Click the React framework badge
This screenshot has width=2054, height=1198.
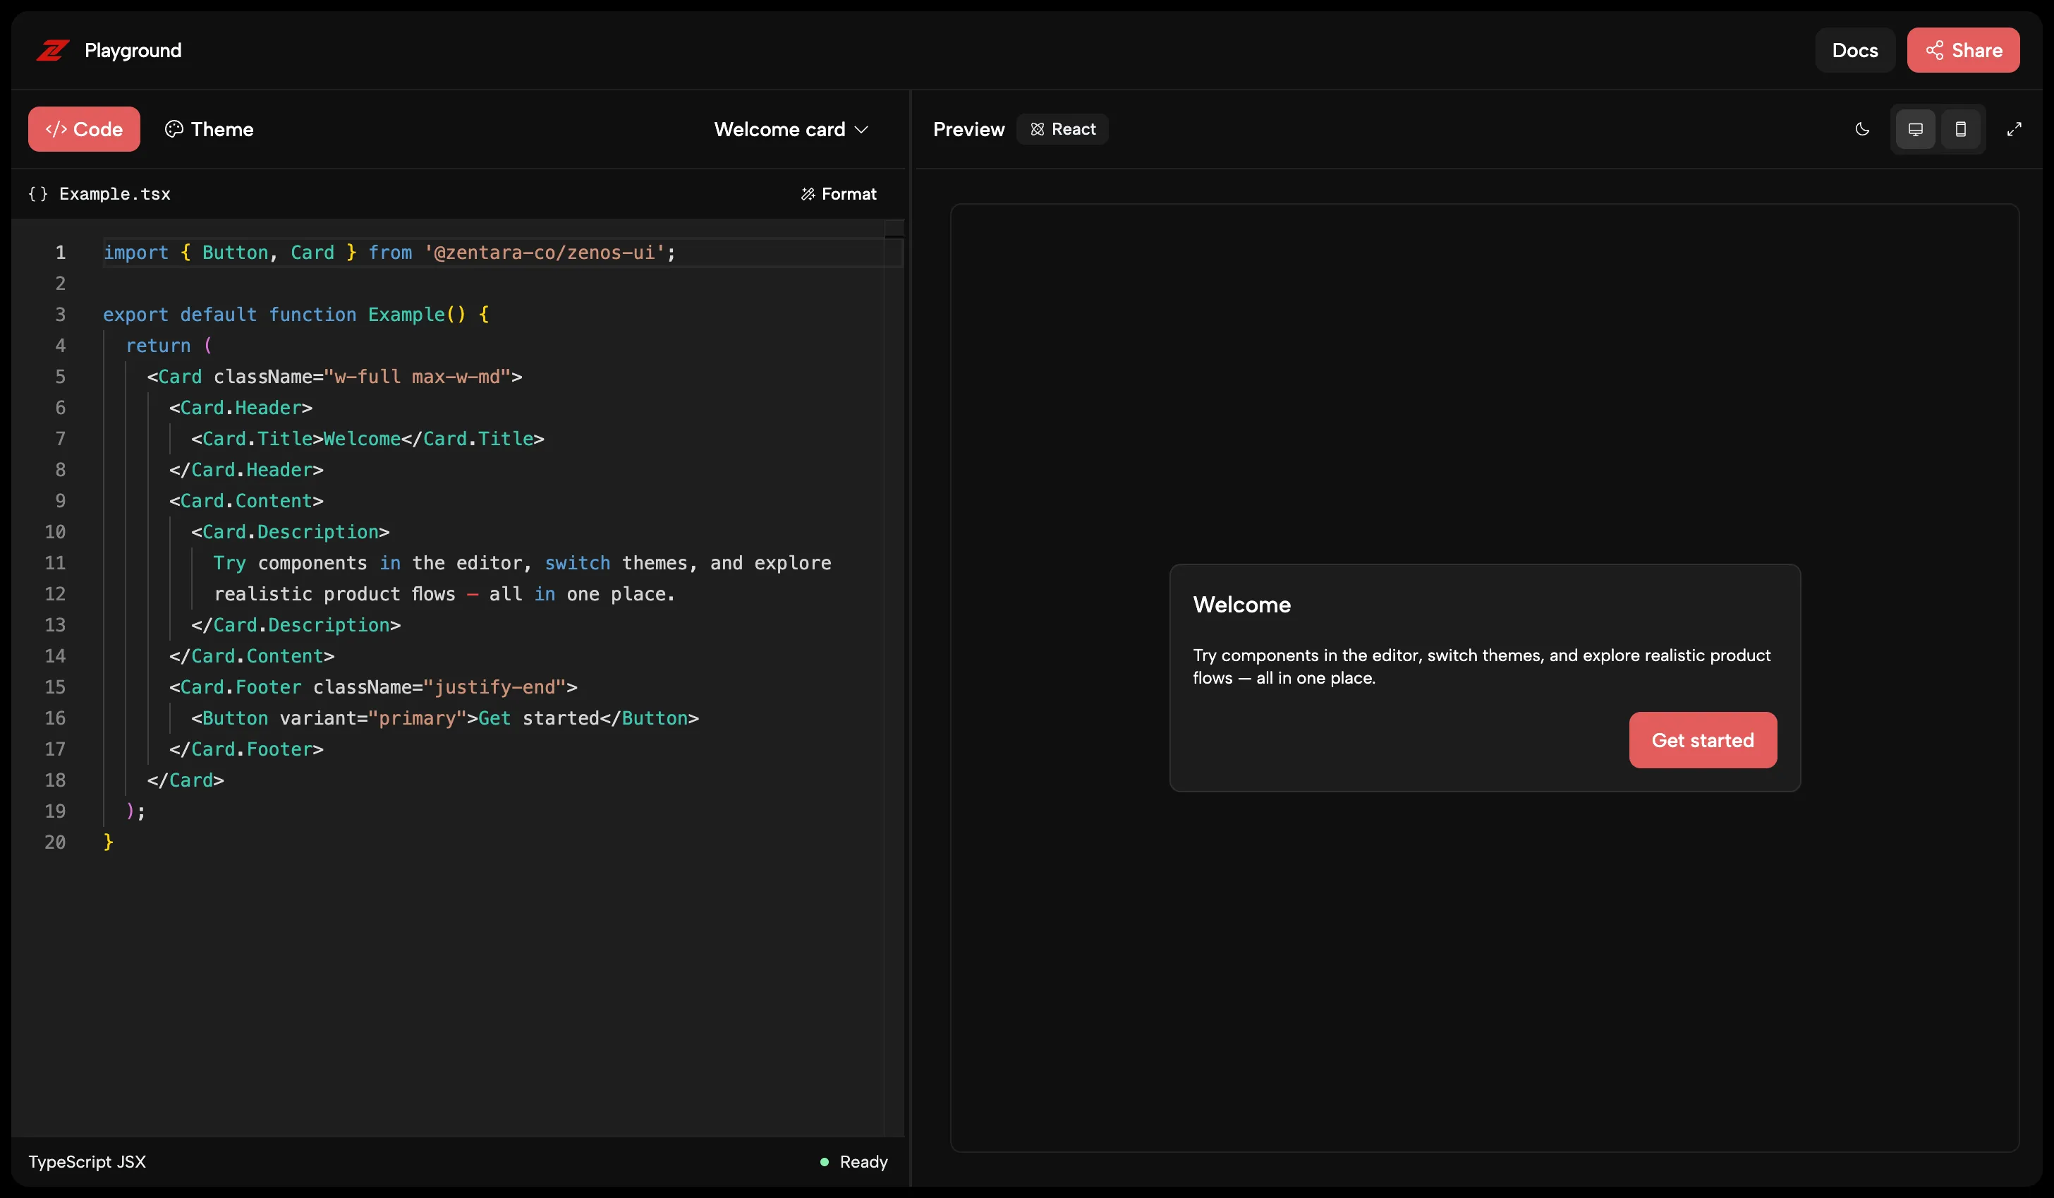pos(1062,129)
